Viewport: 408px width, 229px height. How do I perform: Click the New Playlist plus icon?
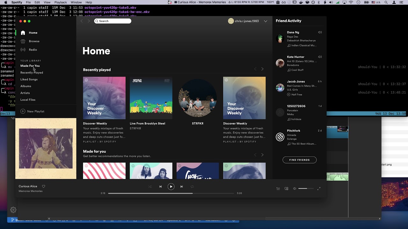click(23, 111)
